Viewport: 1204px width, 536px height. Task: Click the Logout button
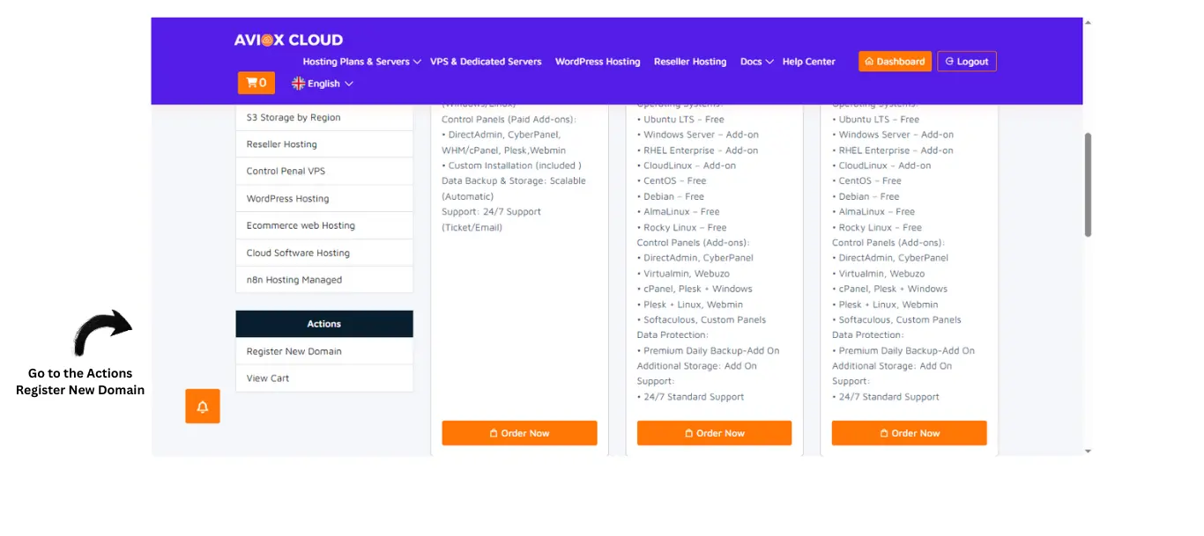click(966, 62)
